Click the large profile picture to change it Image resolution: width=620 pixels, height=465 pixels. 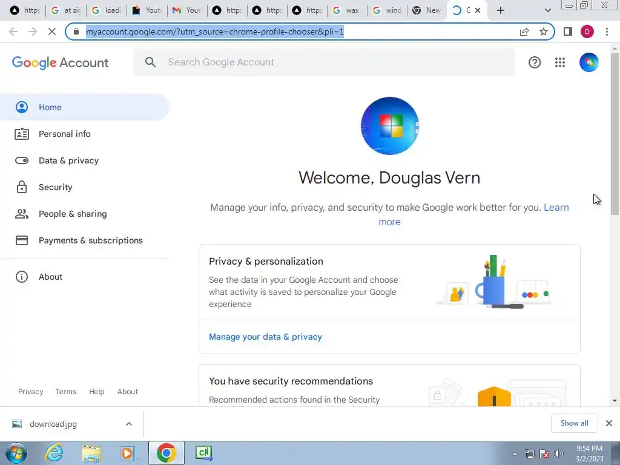[x=389, y=126]
